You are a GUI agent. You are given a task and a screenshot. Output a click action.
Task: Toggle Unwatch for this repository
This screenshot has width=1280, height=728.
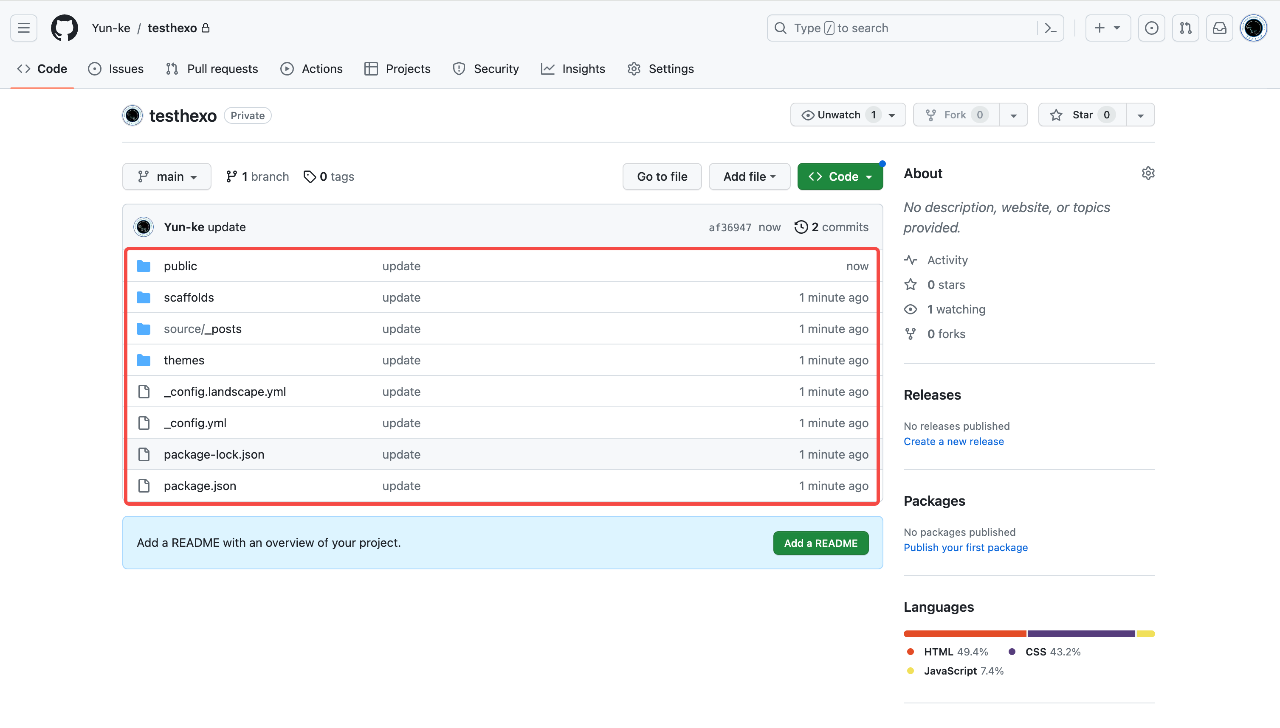pos(839,115)
